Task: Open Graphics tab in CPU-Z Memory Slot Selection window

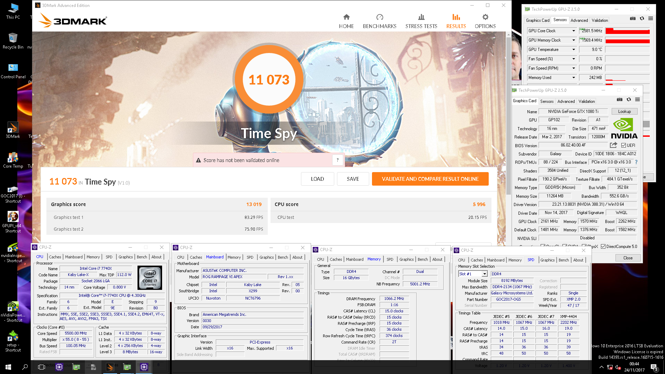Action: (x=547, y=260)
